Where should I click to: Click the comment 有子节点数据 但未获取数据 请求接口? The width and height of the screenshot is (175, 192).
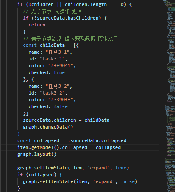70,38
